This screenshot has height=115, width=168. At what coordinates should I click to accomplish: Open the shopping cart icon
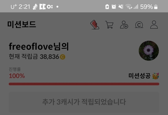pyautogui.click(x=109, y=25)
